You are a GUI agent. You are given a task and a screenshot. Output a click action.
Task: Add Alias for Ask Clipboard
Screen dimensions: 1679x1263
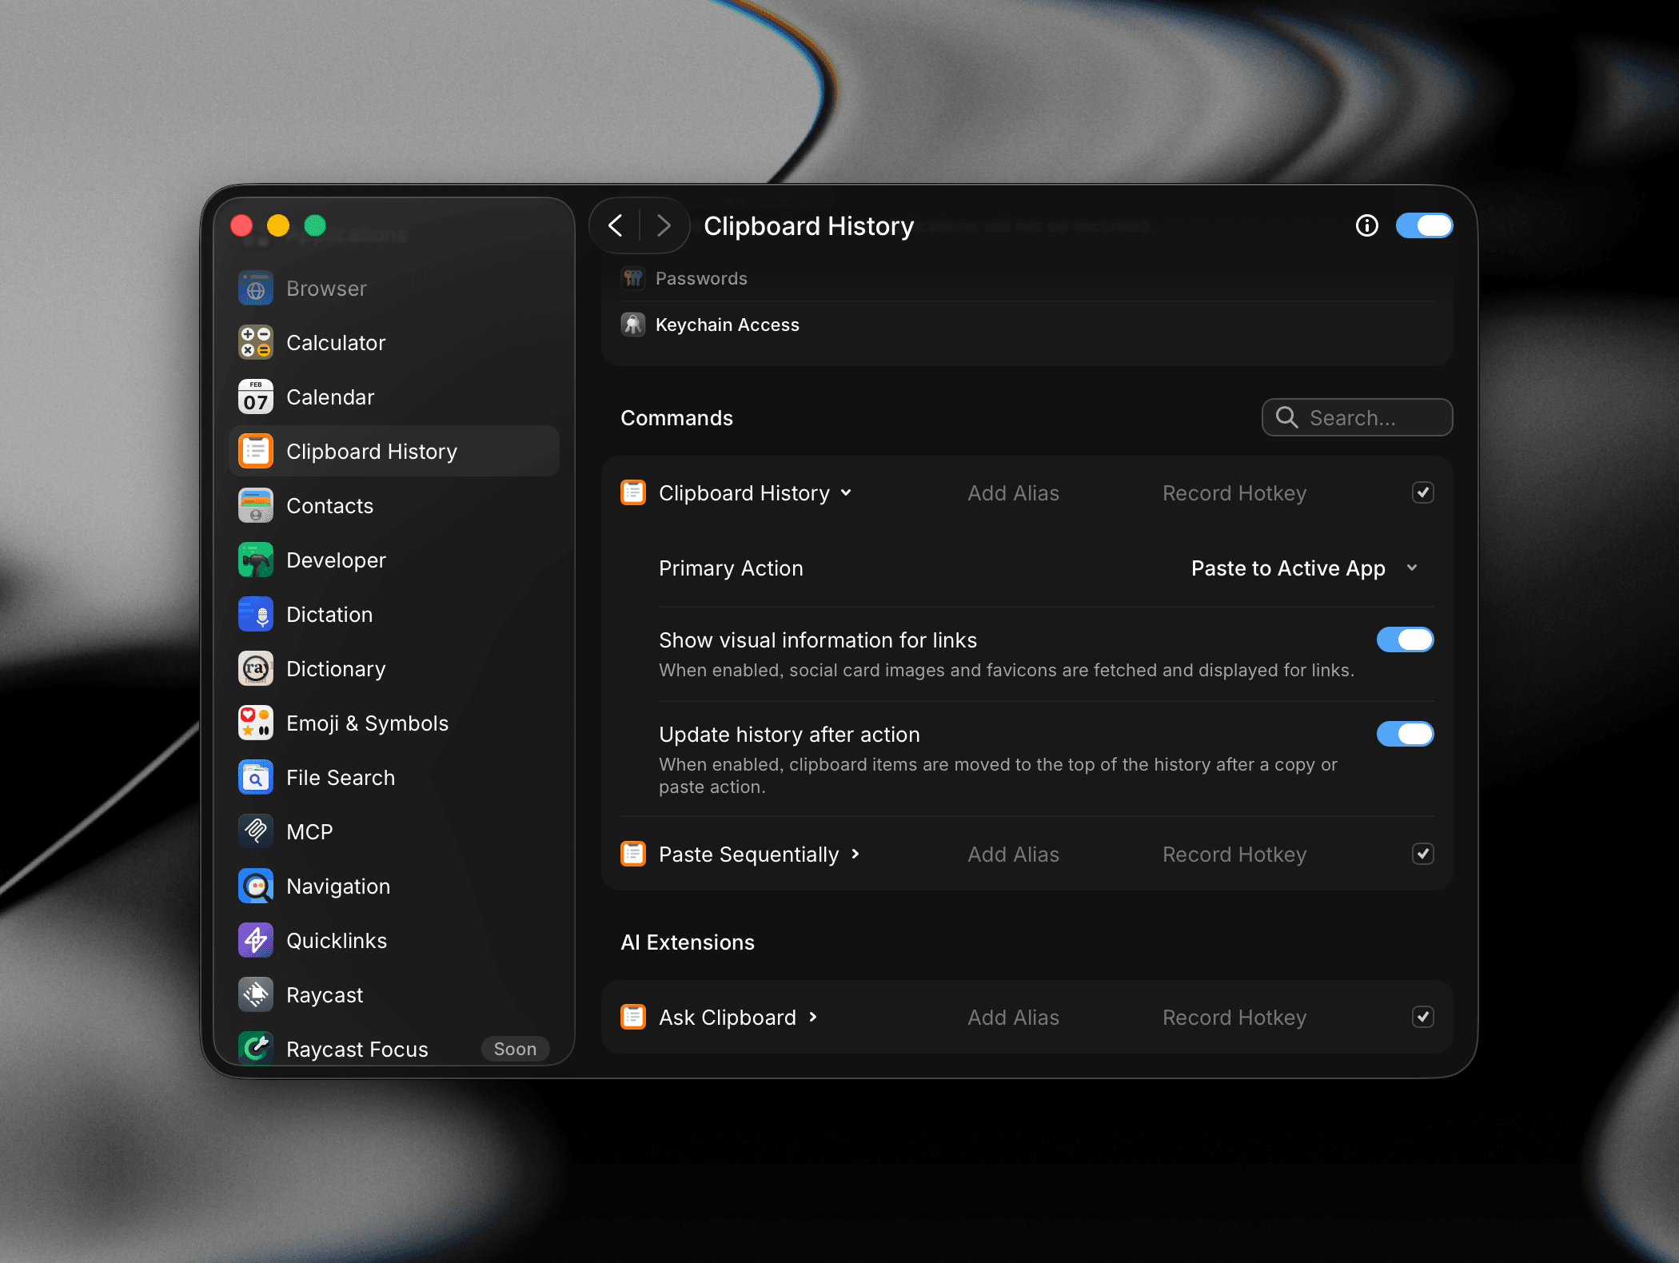(1013, 1018)
